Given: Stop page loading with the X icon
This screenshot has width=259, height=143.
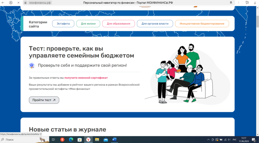Looking at the screenshot, I should [x=18, y=3].
